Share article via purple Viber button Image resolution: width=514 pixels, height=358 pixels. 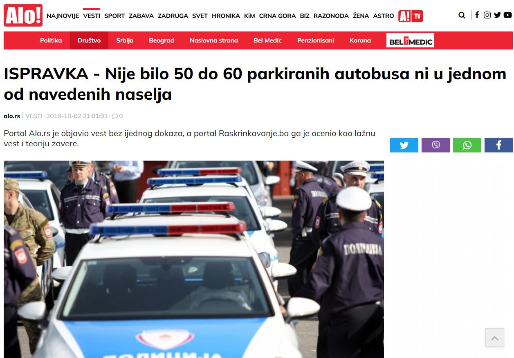pyautogui.click(x=435, y=145)
